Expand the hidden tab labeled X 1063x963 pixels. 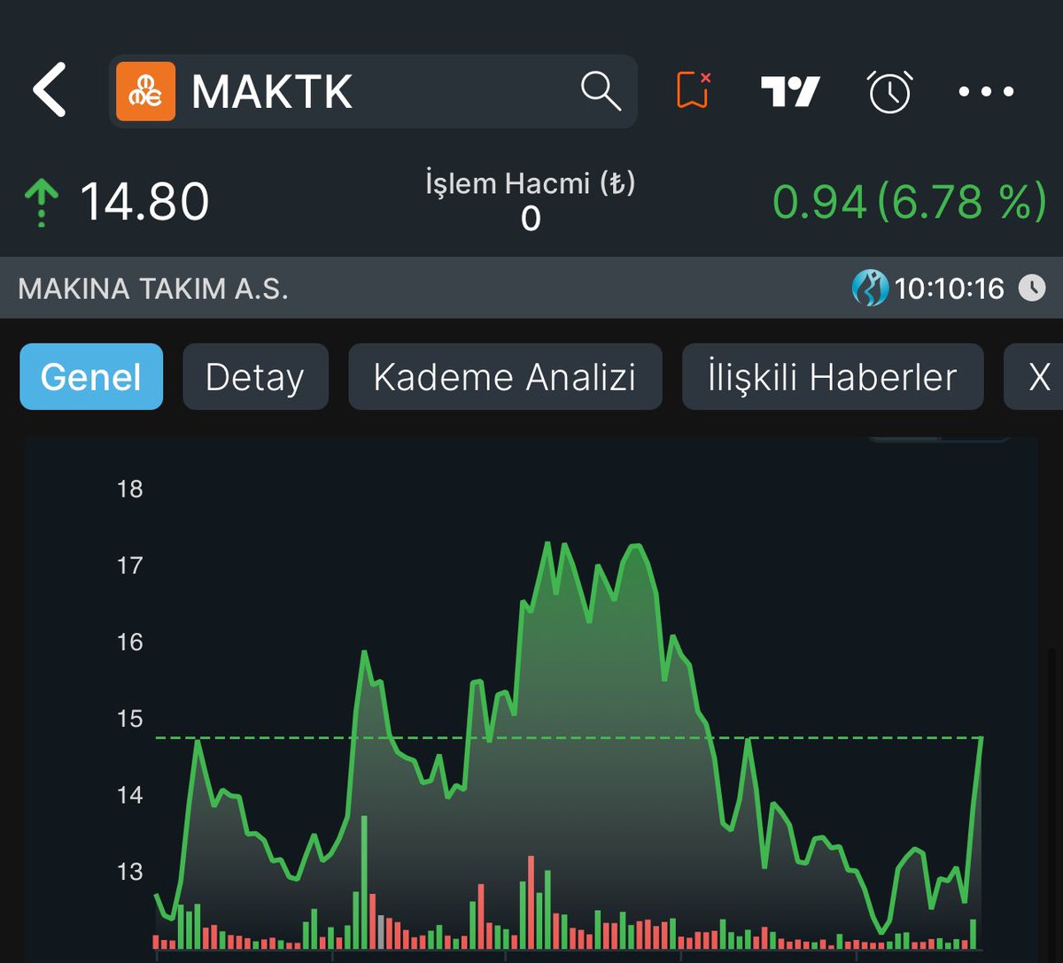tap(1038, 376)
